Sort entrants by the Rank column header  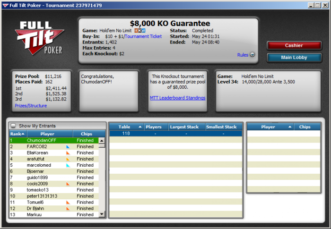(x=18, y=134)
